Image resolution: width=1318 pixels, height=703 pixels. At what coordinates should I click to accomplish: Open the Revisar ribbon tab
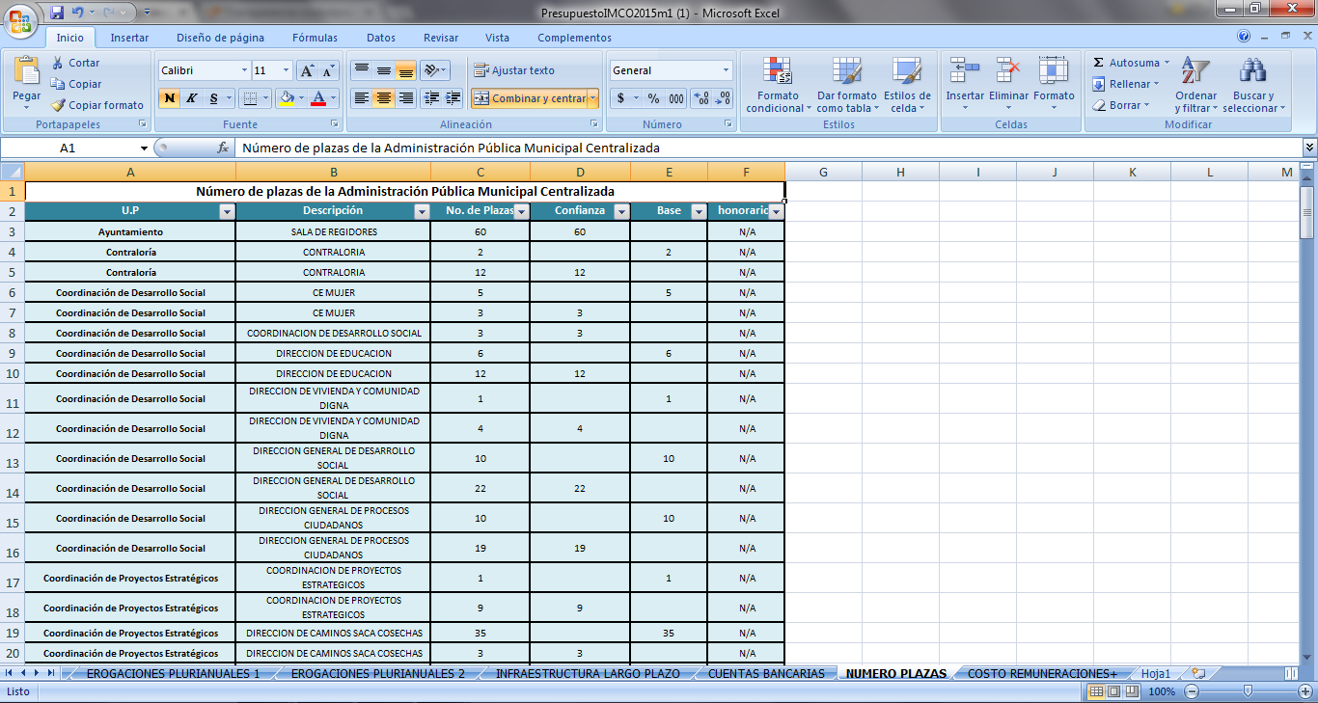pos(441,38)
